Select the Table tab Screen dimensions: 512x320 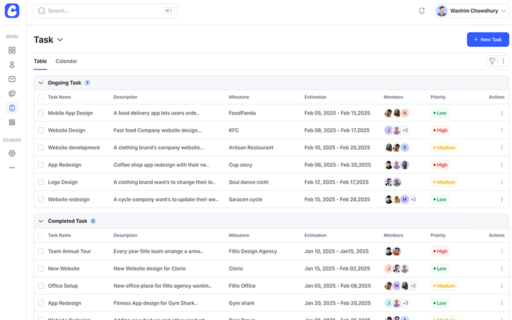[40, 61]
